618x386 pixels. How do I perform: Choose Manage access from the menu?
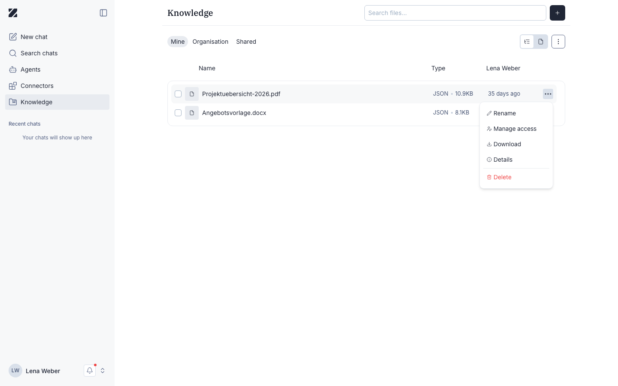point(516,129)
